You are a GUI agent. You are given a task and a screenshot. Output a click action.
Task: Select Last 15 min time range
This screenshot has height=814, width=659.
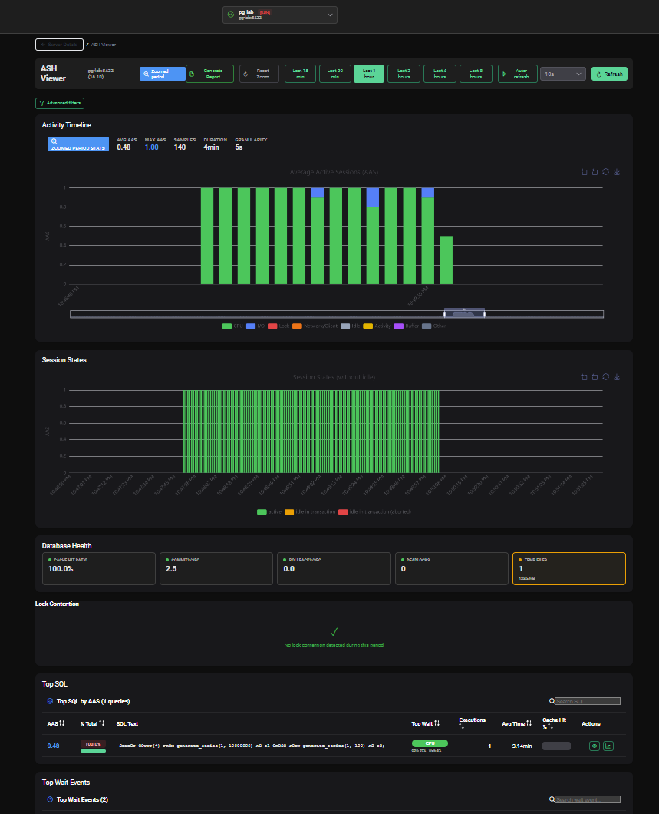tap(300, 74)
